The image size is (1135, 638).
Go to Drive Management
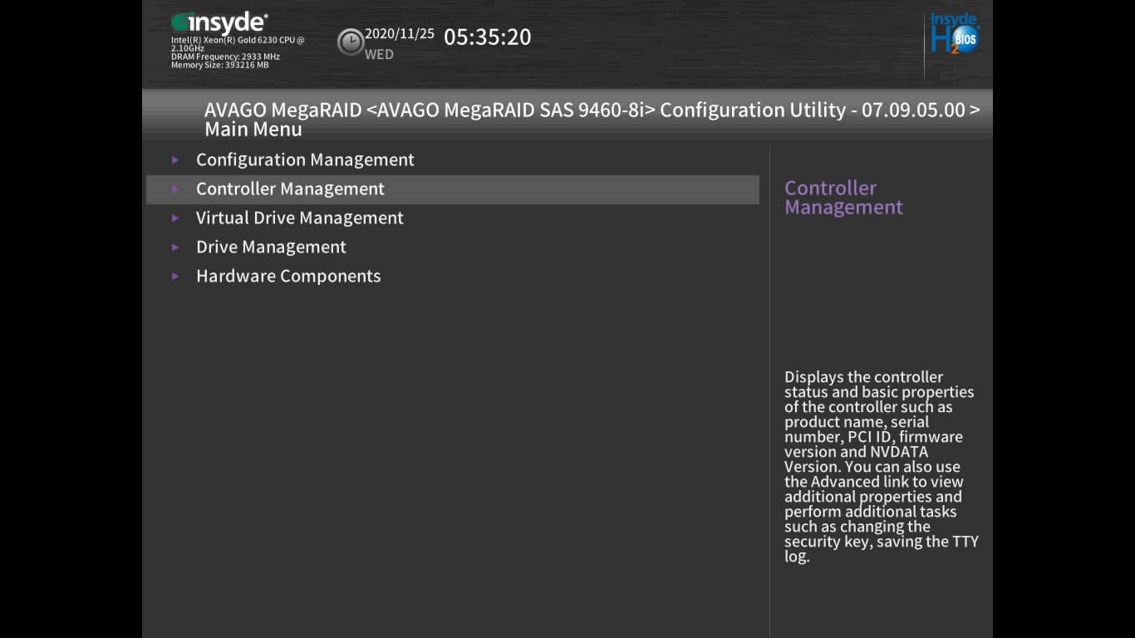[x=271, y=247]
